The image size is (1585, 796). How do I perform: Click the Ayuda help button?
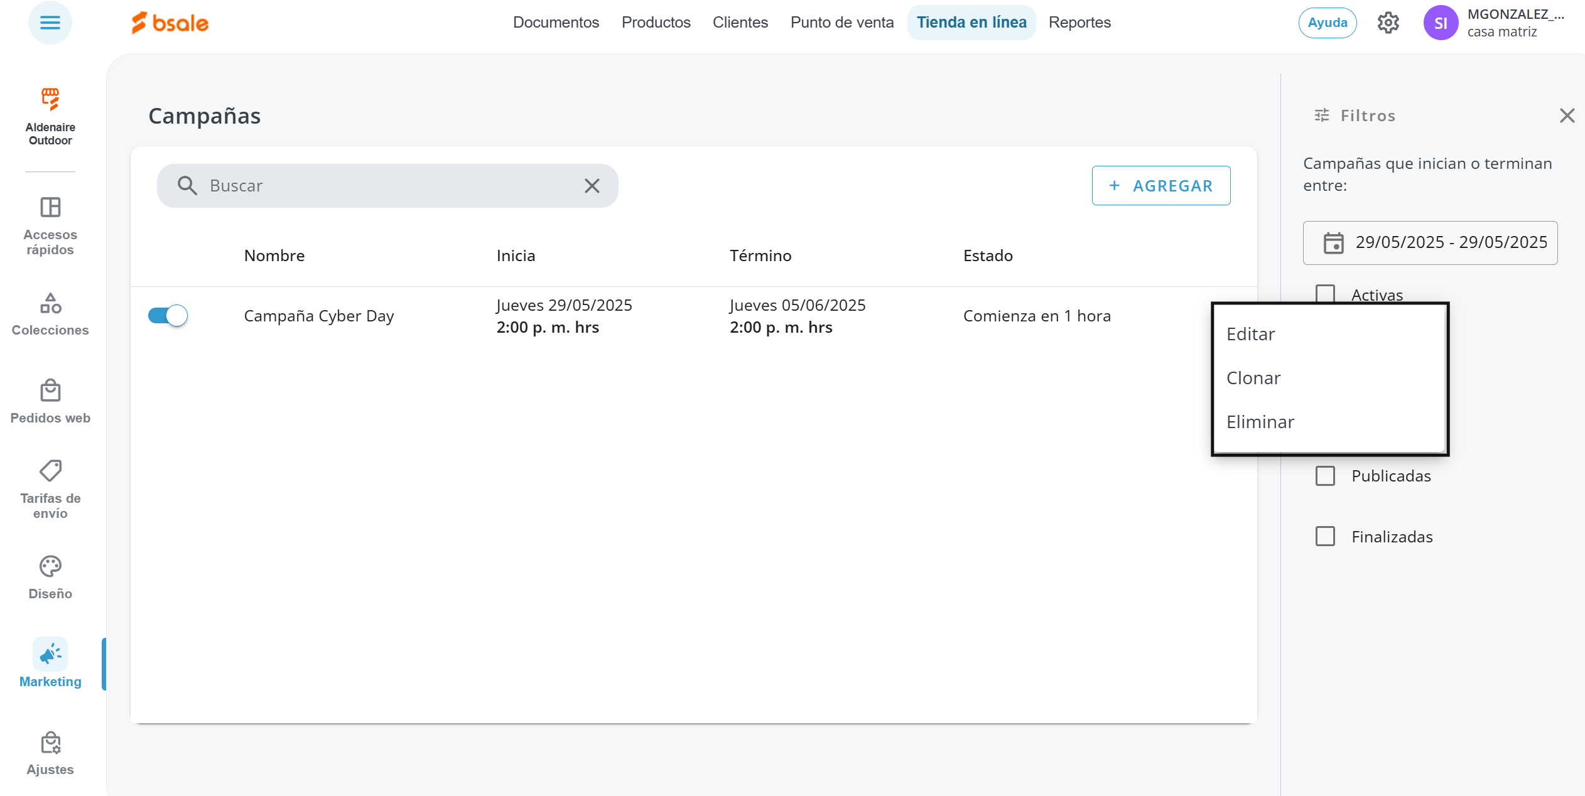tap(1327, 23)
